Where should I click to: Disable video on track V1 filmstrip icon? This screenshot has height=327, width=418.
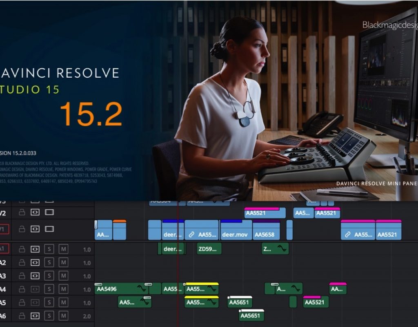pyautogui.click(x=49, y=229)
